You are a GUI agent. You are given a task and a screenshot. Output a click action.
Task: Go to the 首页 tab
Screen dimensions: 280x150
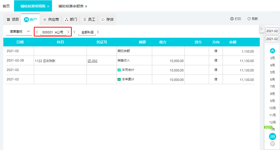click(6, 6)
